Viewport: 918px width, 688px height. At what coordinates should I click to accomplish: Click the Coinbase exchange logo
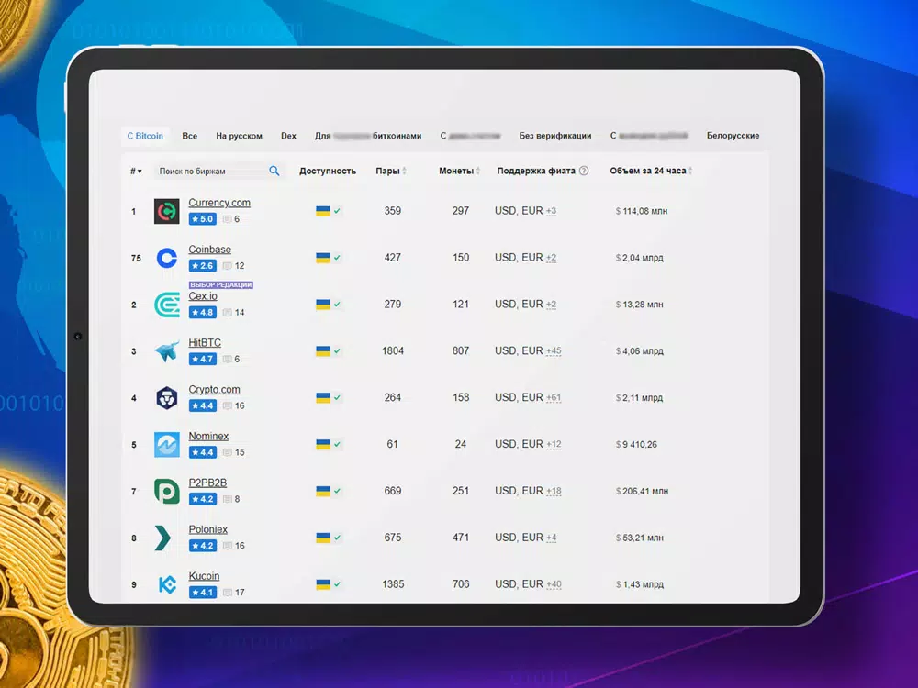166,258
